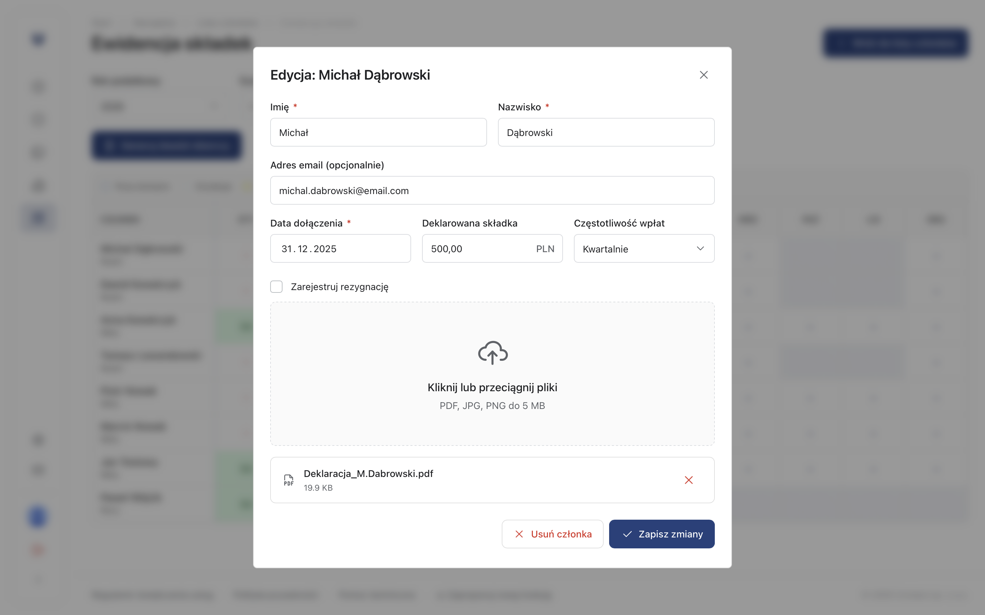This screenshot has height=615, width=985.
Task: Open the Częstotliwość wpłat dropdown
Action: (x=644, y=248)
